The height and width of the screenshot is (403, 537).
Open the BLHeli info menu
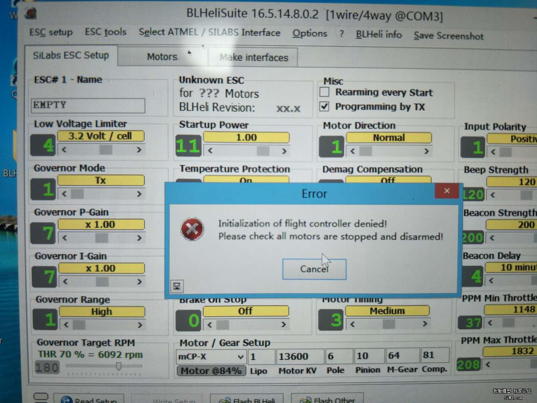coord(379,35)
